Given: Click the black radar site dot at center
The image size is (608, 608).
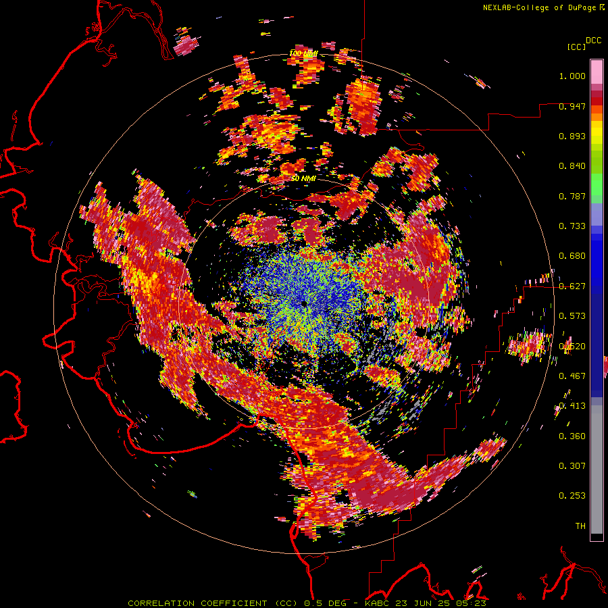Looking at the screenshot, I should point(305,303).
